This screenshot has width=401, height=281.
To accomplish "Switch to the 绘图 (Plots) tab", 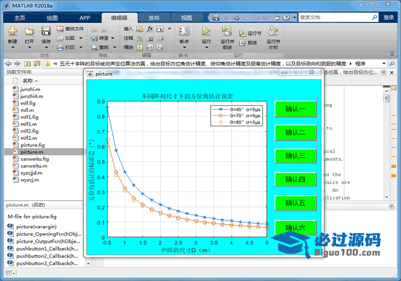I will (52, 17).
